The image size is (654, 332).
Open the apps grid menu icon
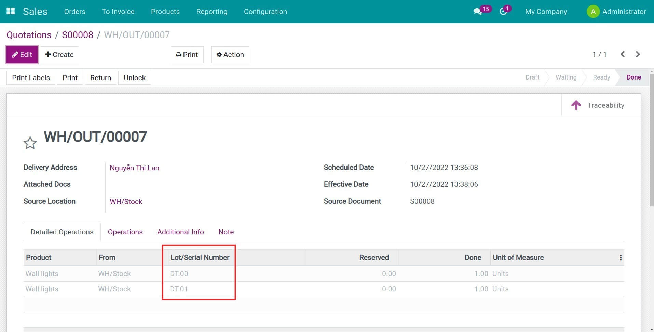pos(11,11)
